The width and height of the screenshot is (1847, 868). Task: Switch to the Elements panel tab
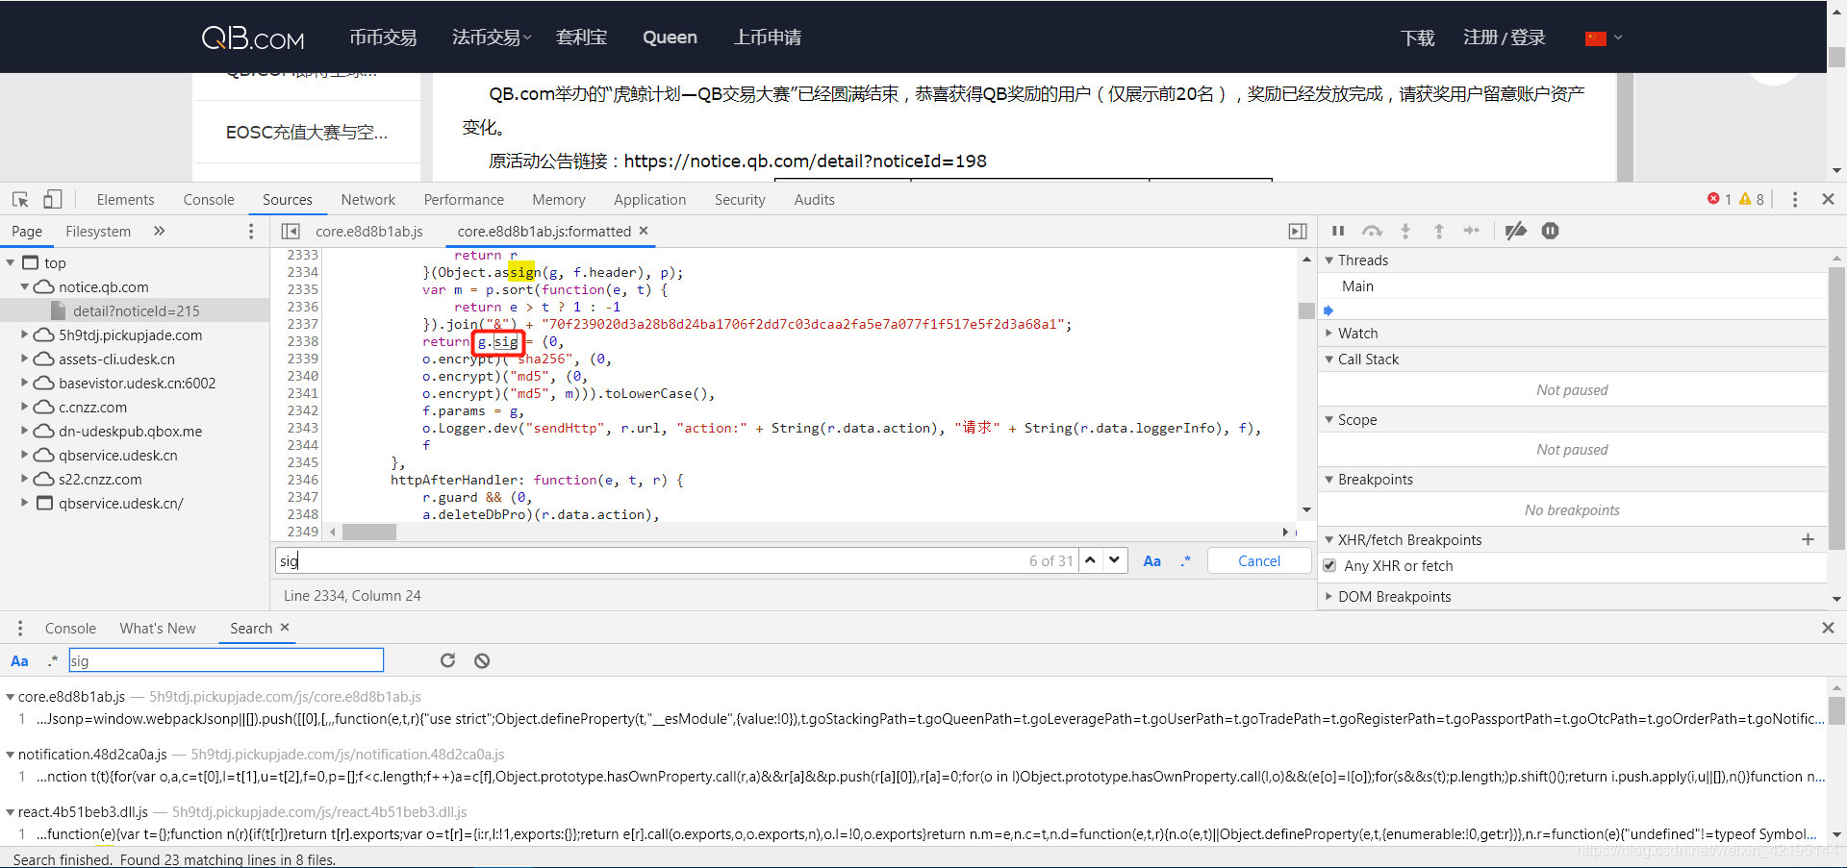tap(125, 199)
